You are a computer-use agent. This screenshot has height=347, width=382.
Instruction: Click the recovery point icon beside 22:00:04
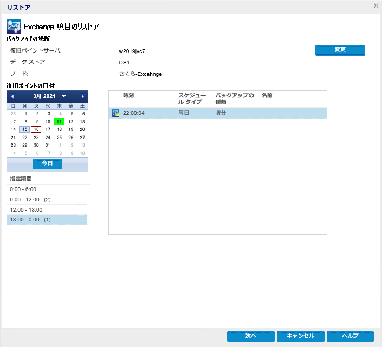tap(115, 113)
